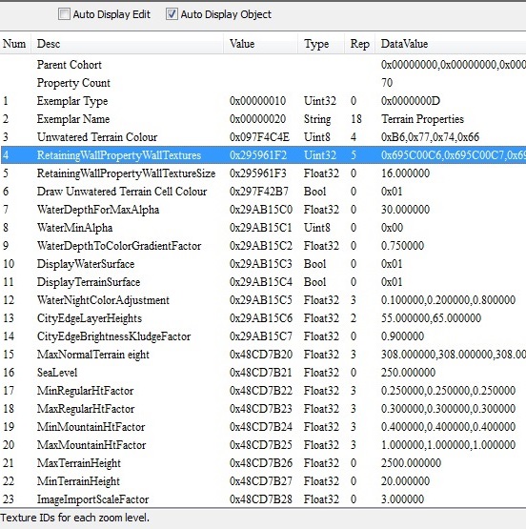Select the MaxTerrainHeight property row
Screen dimensions: 526x529
point(263,463)
